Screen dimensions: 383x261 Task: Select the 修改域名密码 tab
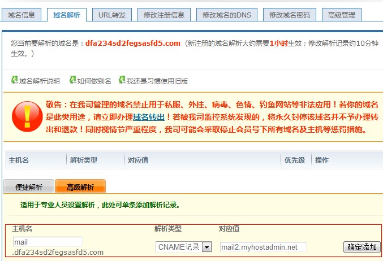tap(290, 15)
